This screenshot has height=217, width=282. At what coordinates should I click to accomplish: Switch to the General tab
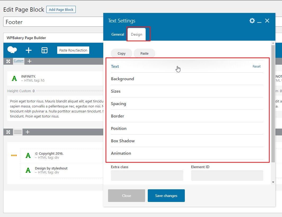(x=118, y=34)
